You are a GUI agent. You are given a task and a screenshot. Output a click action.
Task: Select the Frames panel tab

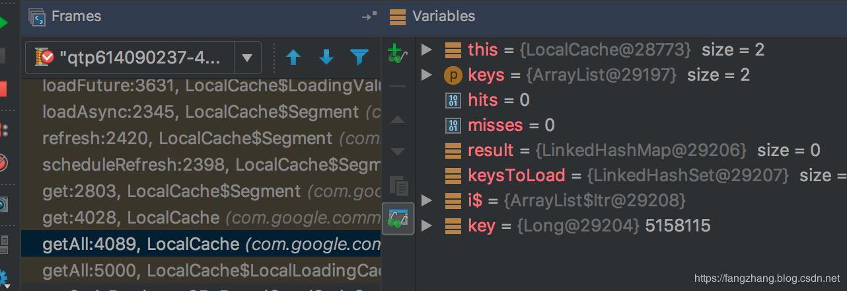77,16
